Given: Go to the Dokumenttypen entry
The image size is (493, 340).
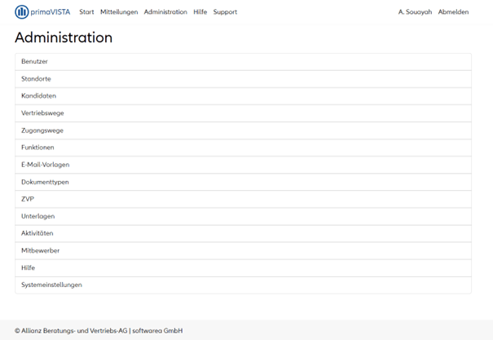Looking at the screenshot, I should 45,182.
